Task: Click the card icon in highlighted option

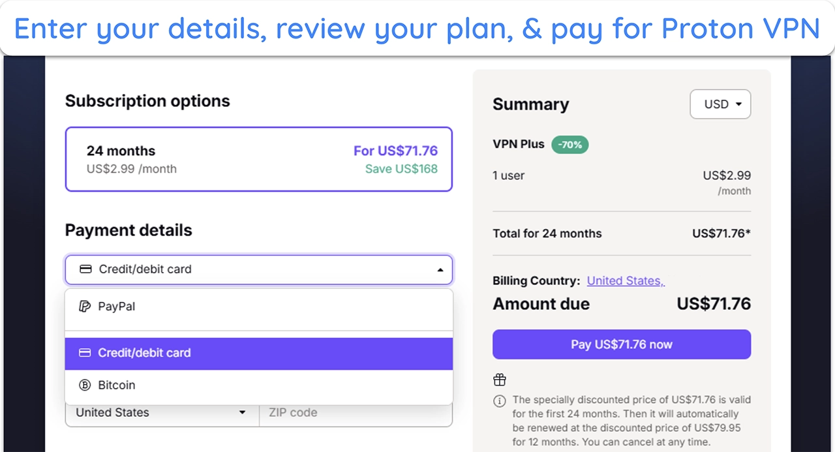Action: 85,353
